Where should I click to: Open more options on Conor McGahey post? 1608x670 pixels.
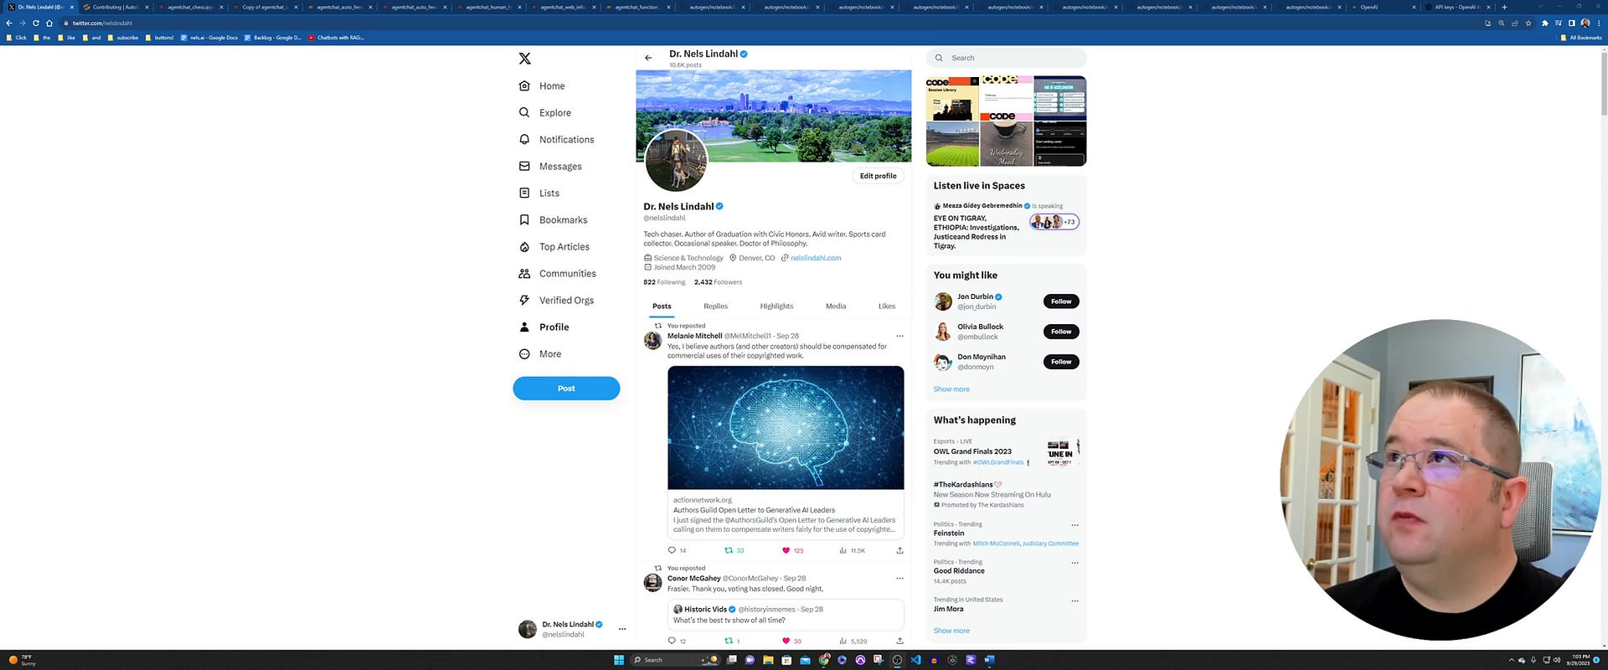click(x=899, y=578)
